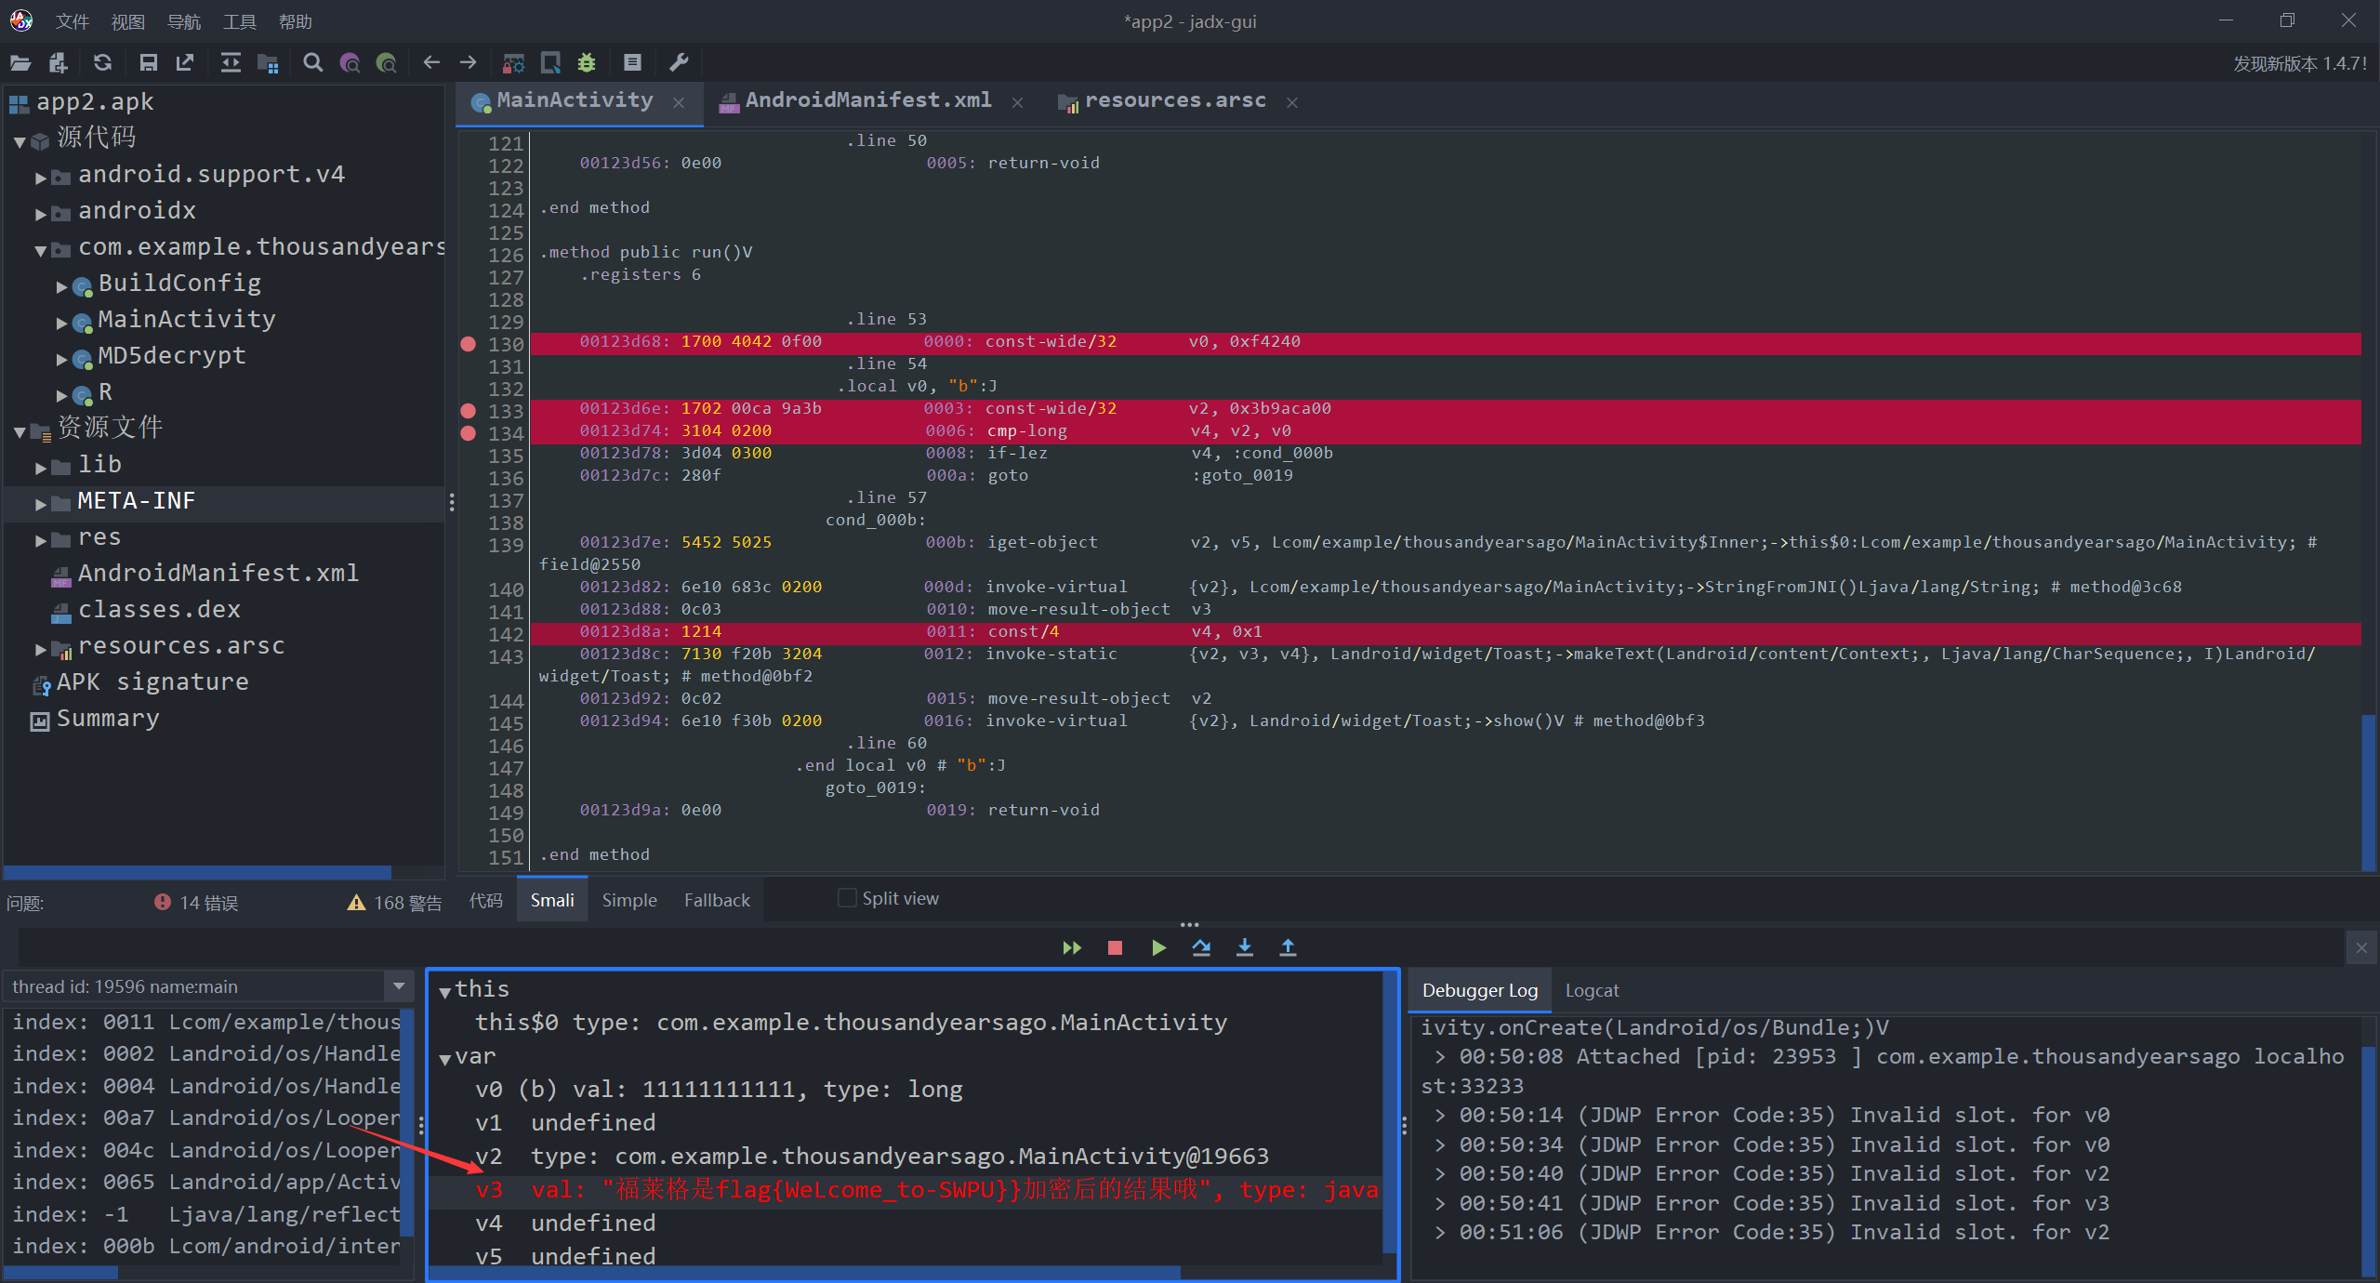2380x1283 pixels.
Task: Switch to AndroidManifest.xml tab
Action: (867, 100)
